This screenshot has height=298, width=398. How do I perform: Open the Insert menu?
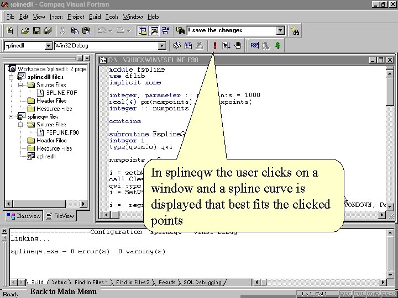[x=56, y=17]
